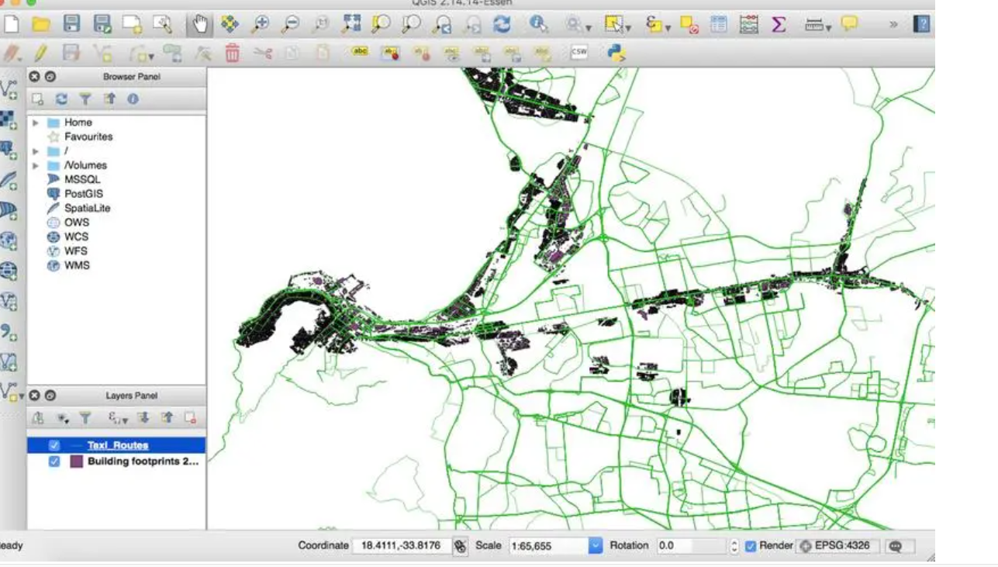Click the Map Tips speech bubble icon

coord(850,24)
